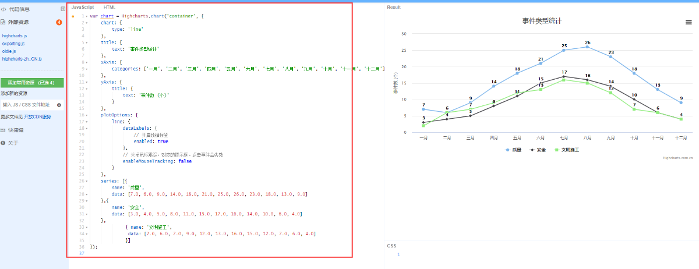Collapse the yAxis block fold on line 11
The width and height of the screenshot is (699, 269).
tap(87, 82)
